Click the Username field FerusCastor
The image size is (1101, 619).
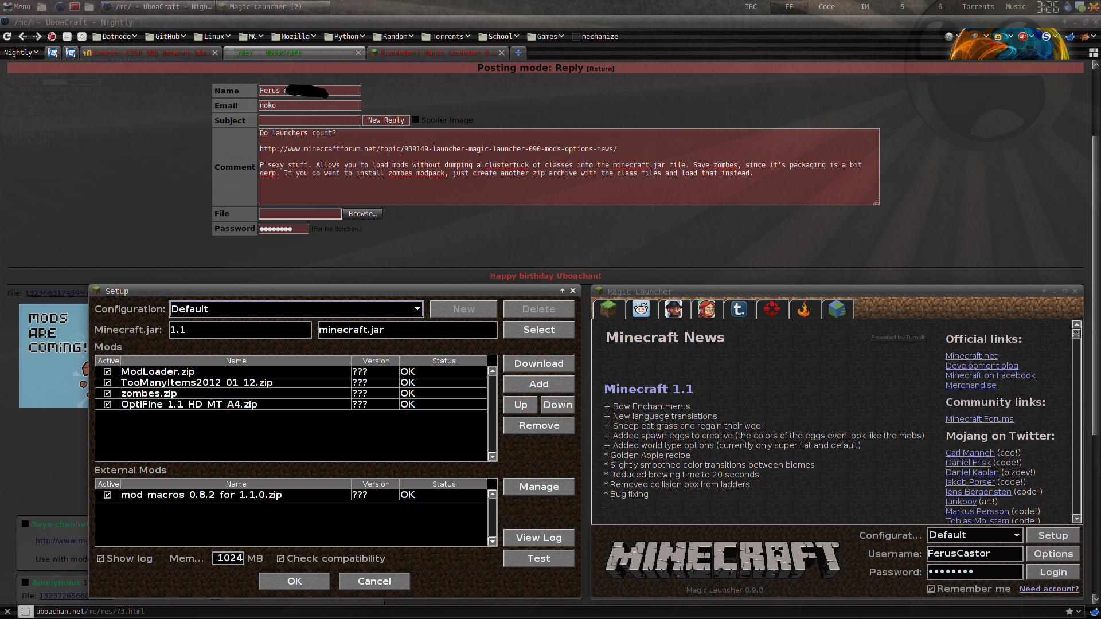(x=975, y=554)
